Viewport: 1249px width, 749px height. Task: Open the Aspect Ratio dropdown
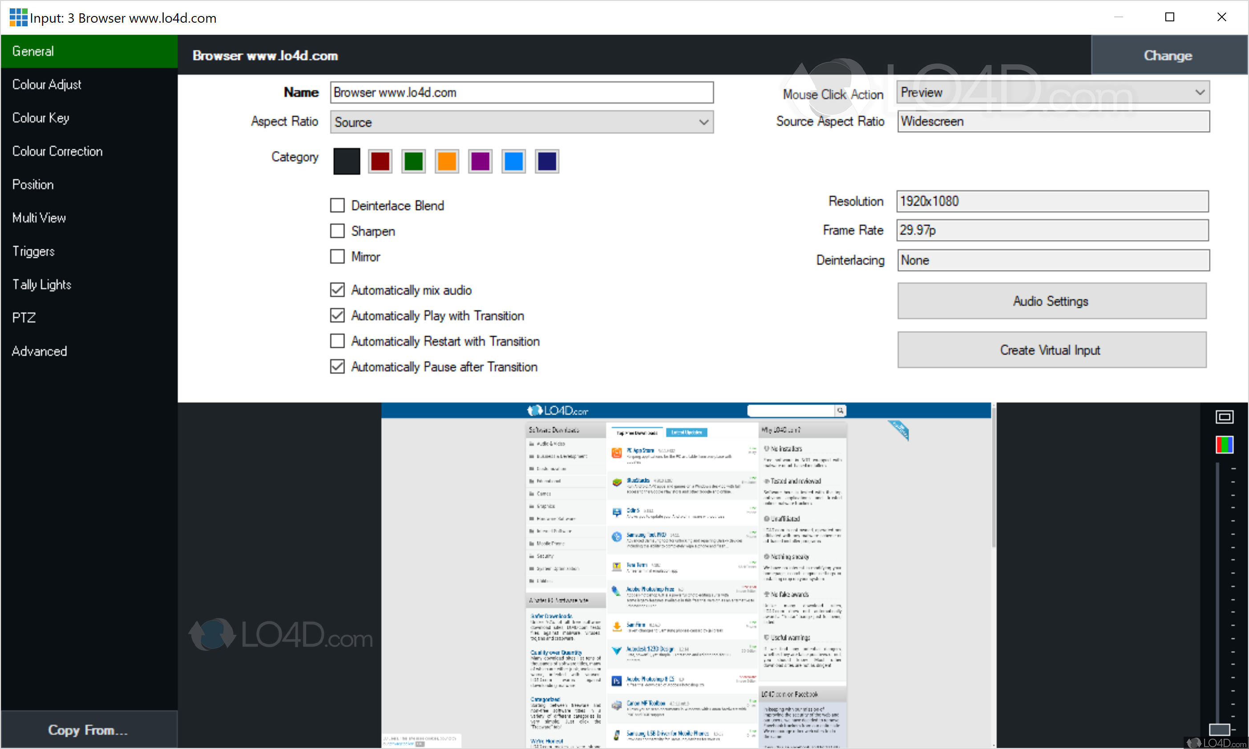tap(522, 122)
